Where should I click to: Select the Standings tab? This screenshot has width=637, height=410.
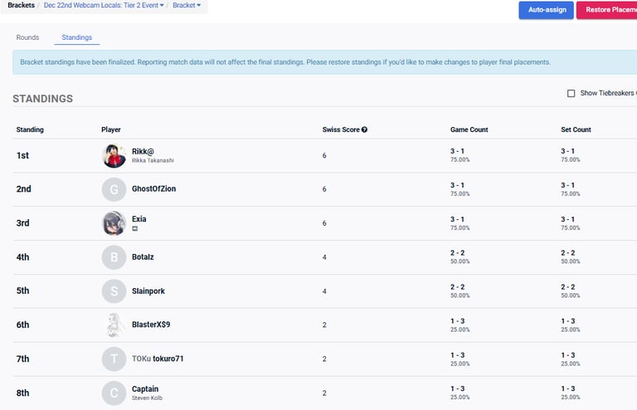point(77,37)
